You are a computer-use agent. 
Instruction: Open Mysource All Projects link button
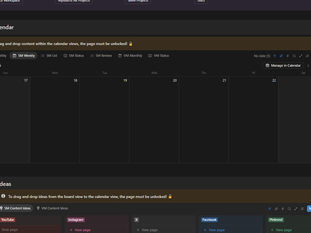(74, 1)
